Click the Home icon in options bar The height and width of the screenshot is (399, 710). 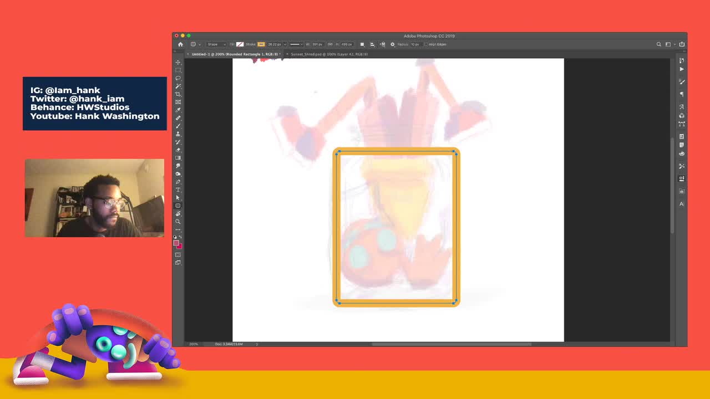click(180, 44)
